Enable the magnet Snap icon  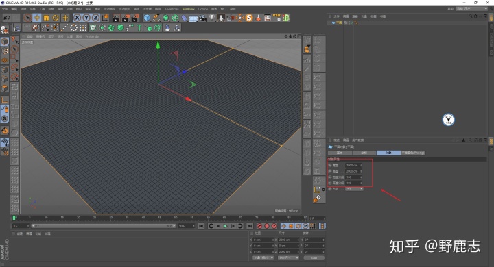click(x=4, y=131)
